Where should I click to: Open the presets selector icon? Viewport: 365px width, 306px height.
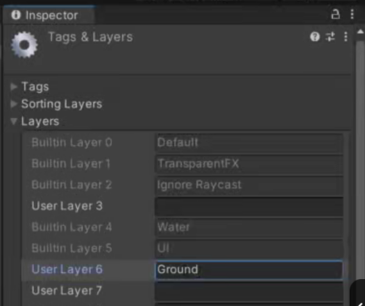(x=330, y=37)
